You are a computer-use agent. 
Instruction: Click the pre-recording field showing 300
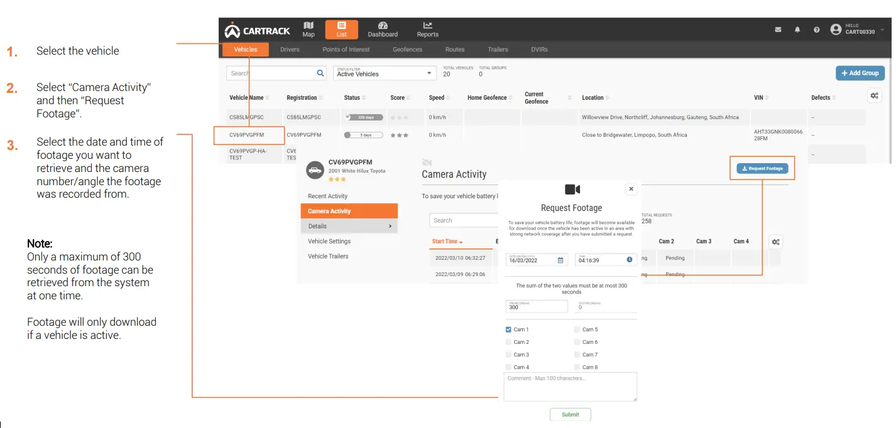pos(537,306)
